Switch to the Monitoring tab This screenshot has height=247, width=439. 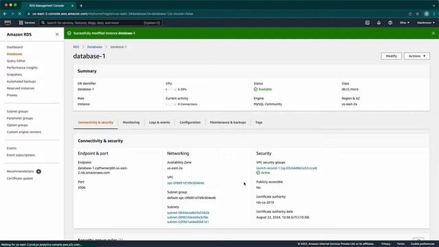131,122
